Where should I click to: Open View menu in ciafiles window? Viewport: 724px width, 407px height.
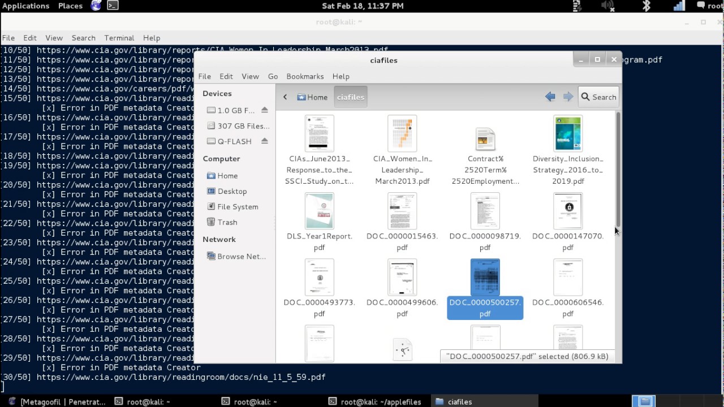(x=250, y=76)
